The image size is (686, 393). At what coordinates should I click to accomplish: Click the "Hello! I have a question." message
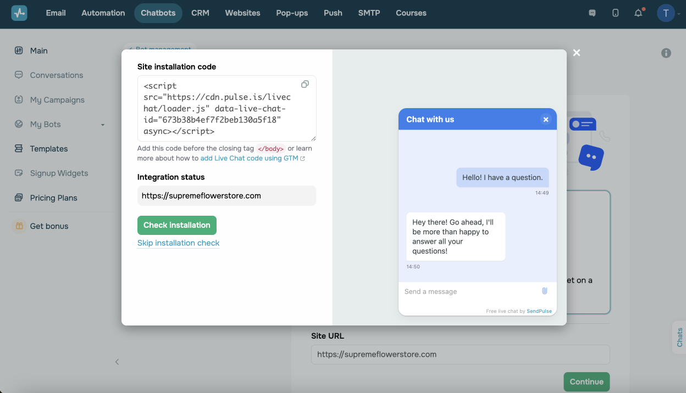tap(502, 177)
